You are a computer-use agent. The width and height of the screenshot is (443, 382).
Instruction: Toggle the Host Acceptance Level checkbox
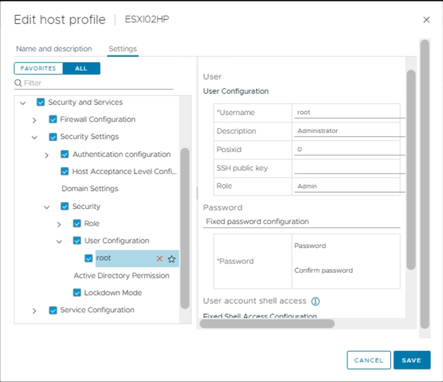point(65,172)
